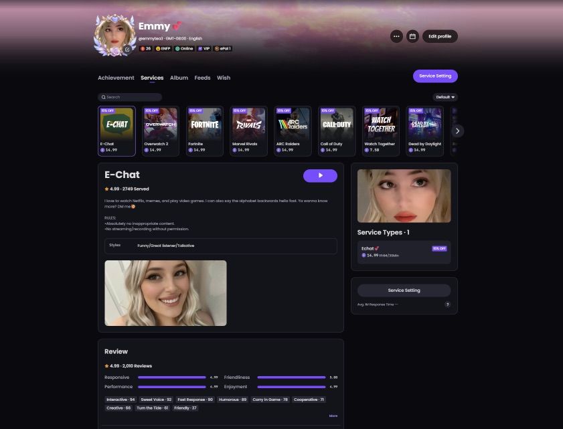This screenshot has width=563, height=429.
Task: Select the Echat service type option
Action: pyautogui.click(x=404, y=252)
